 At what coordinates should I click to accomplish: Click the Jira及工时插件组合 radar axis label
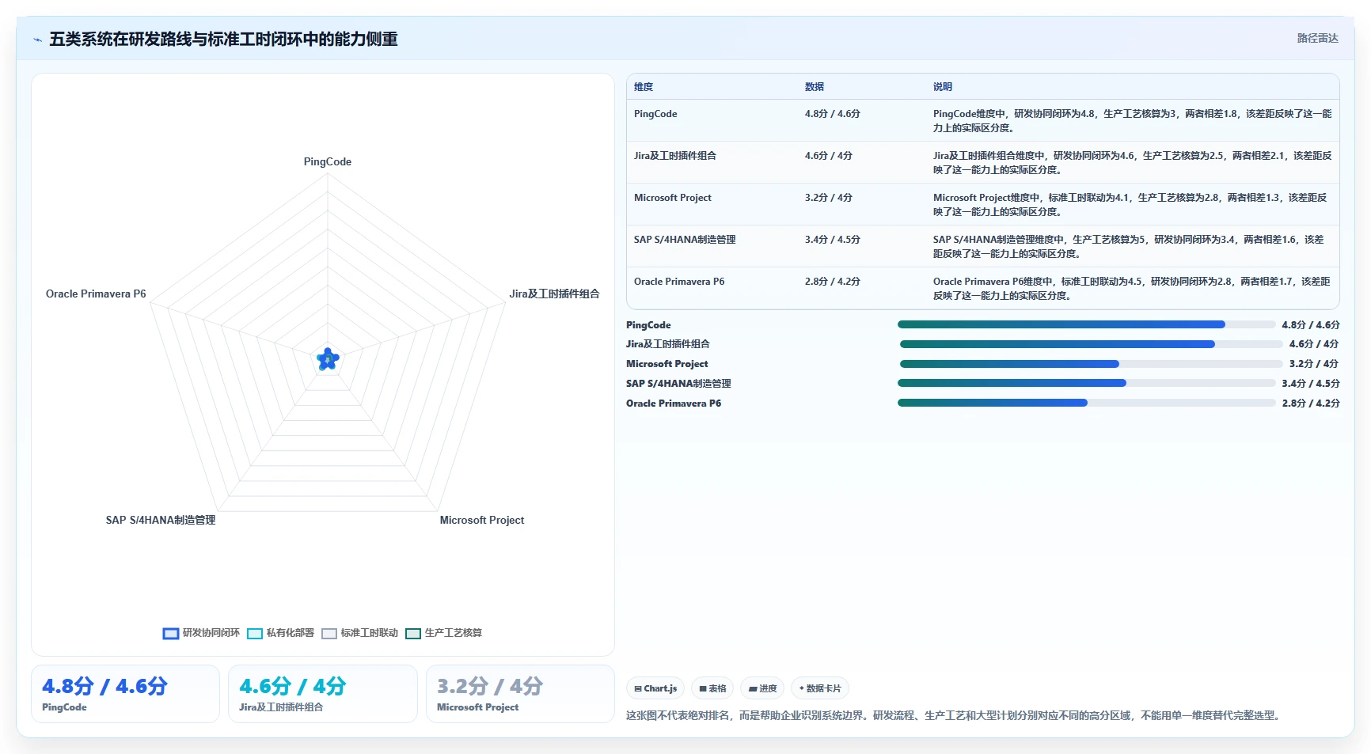[554, 294]
